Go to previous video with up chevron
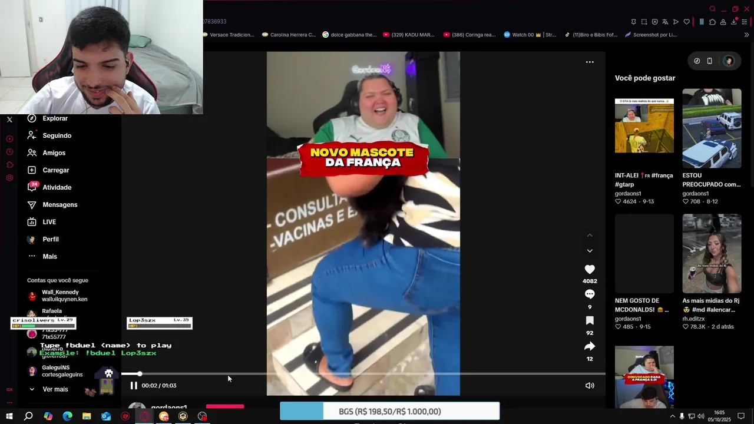 pos(590,235)
